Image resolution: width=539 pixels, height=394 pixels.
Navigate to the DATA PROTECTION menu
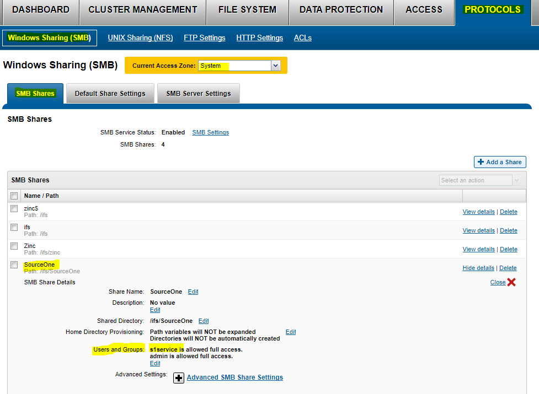(x=340, y=9)
